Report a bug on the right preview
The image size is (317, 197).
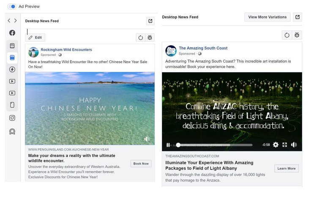(x=297, y=35)
